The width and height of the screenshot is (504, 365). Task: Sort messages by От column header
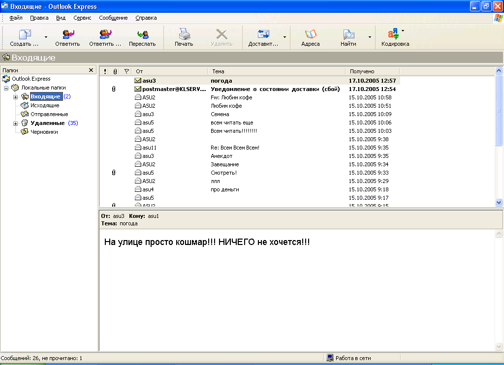click(x=169, y=71)
